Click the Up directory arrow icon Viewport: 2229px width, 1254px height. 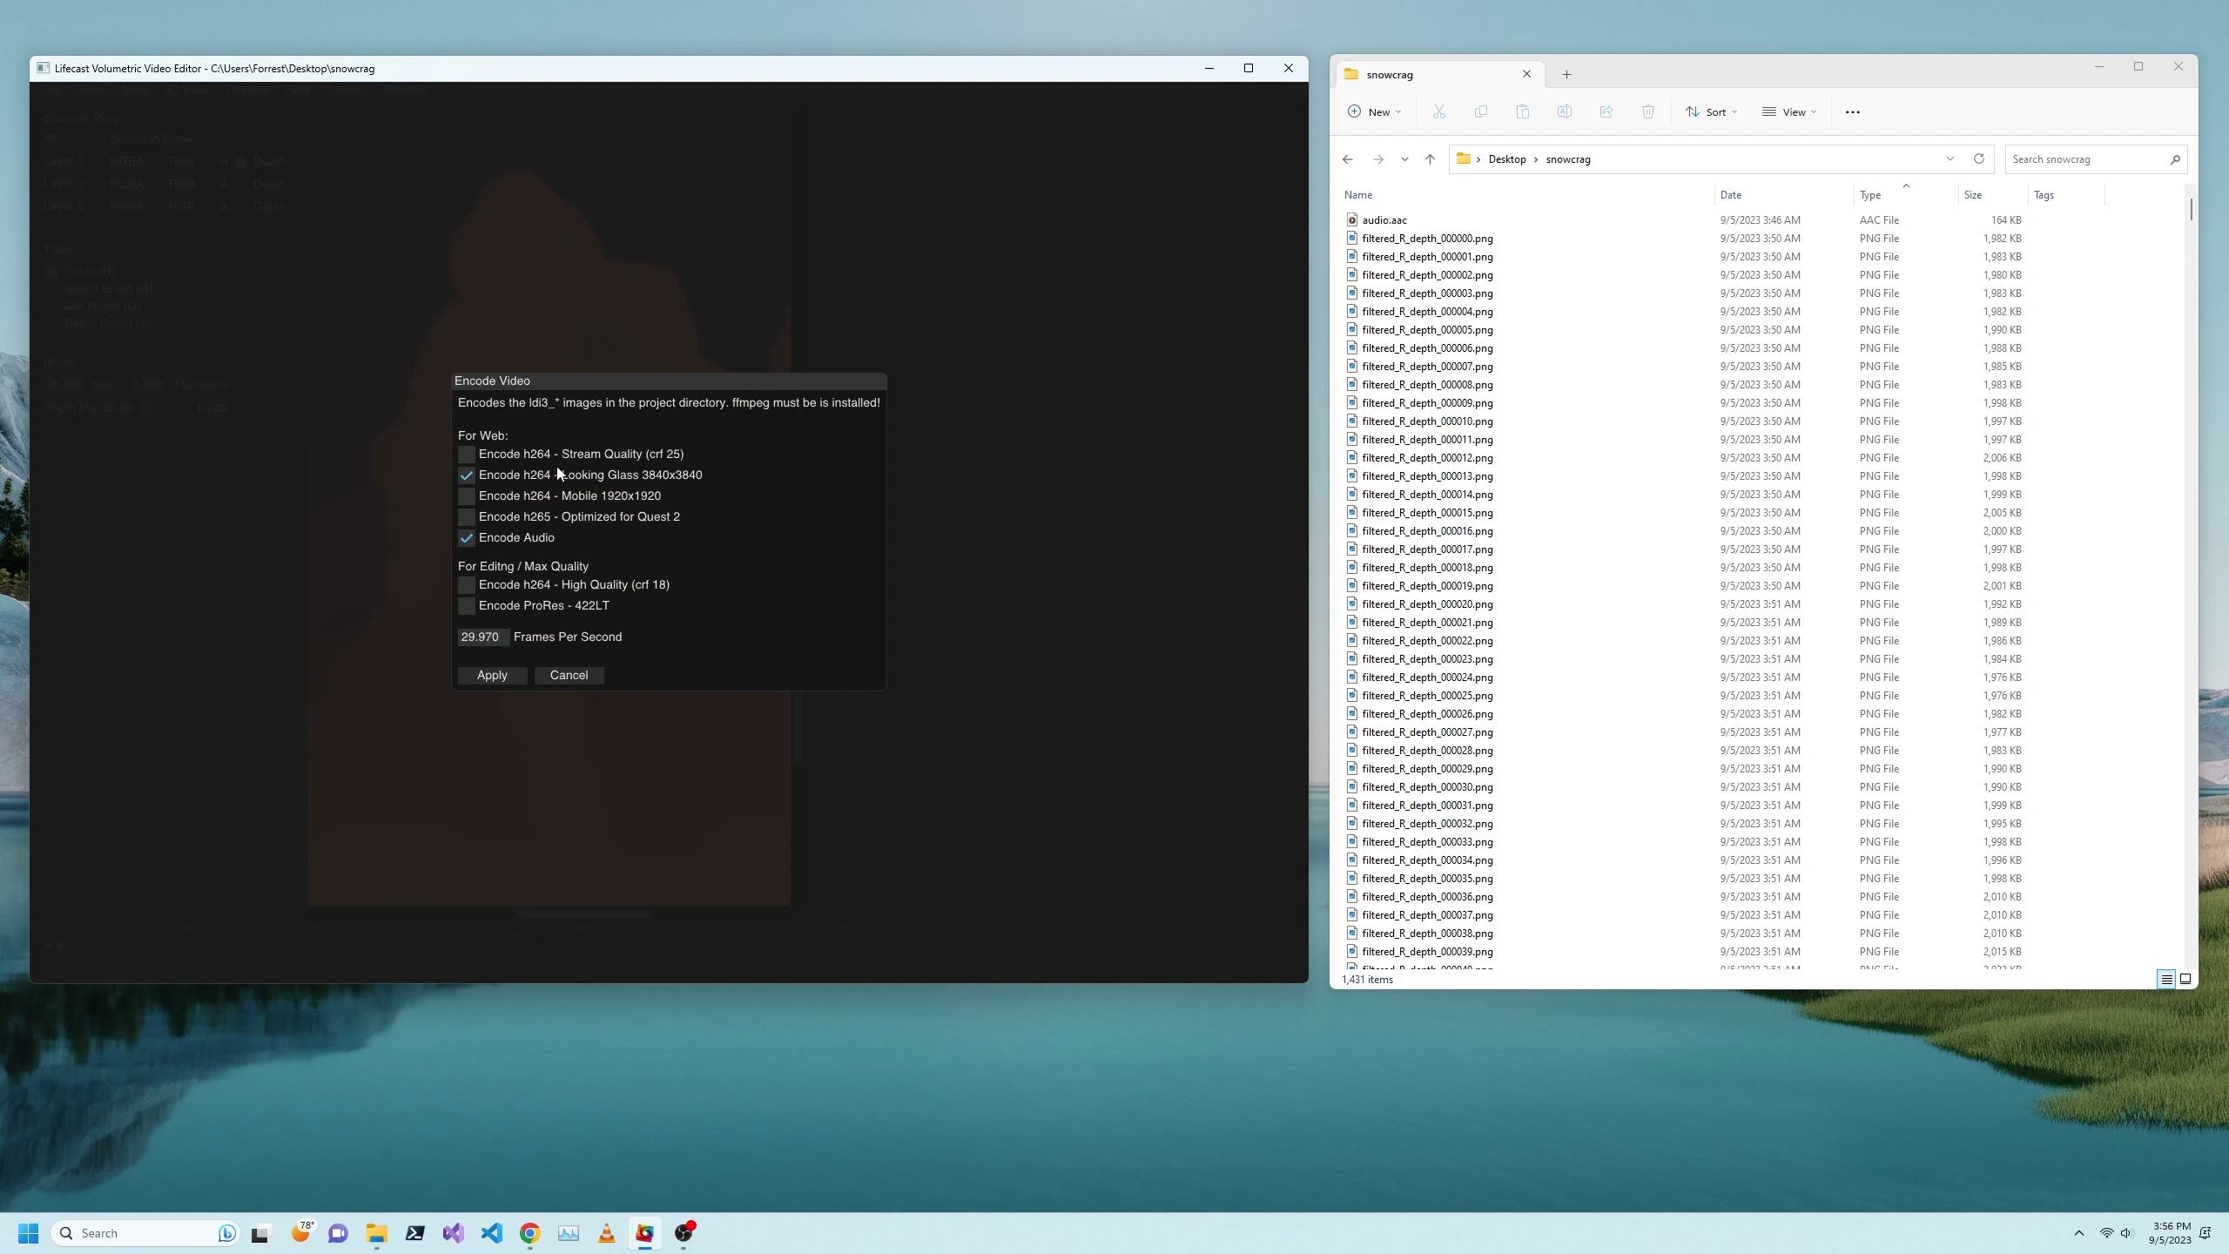[x=1430, y=159]
